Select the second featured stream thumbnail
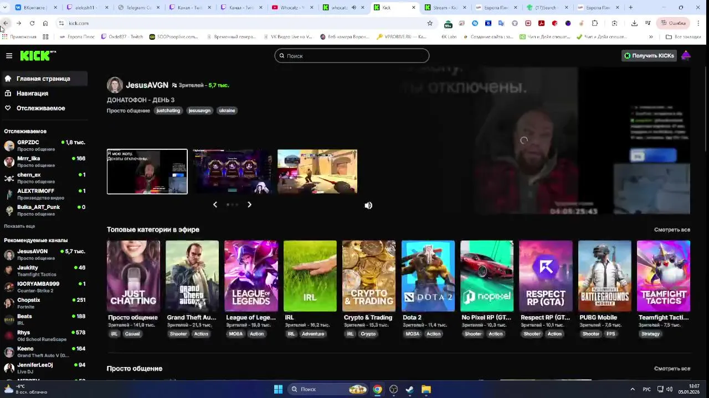This screenshot has height=398, width=709. point(232,171)
